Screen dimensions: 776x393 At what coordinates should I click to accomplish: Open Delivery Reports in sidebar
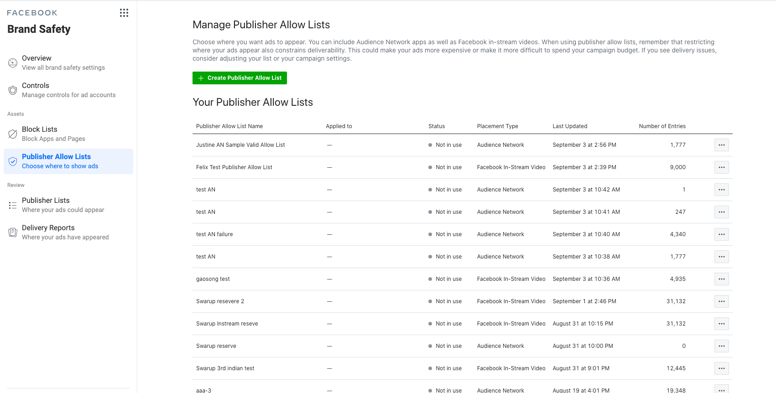tap(68, 233)
